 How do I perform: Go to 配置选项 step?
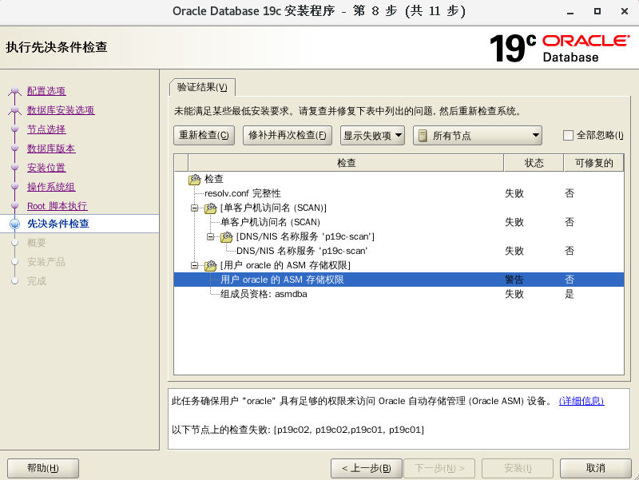(46, 91)
